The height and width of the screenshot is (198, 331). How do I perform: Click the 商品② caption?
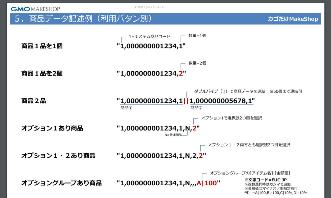point(196,108)
